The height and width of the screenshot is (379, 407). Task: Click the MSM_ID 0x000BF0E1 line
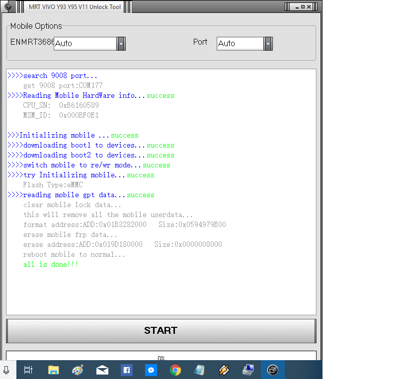point(61,115)
